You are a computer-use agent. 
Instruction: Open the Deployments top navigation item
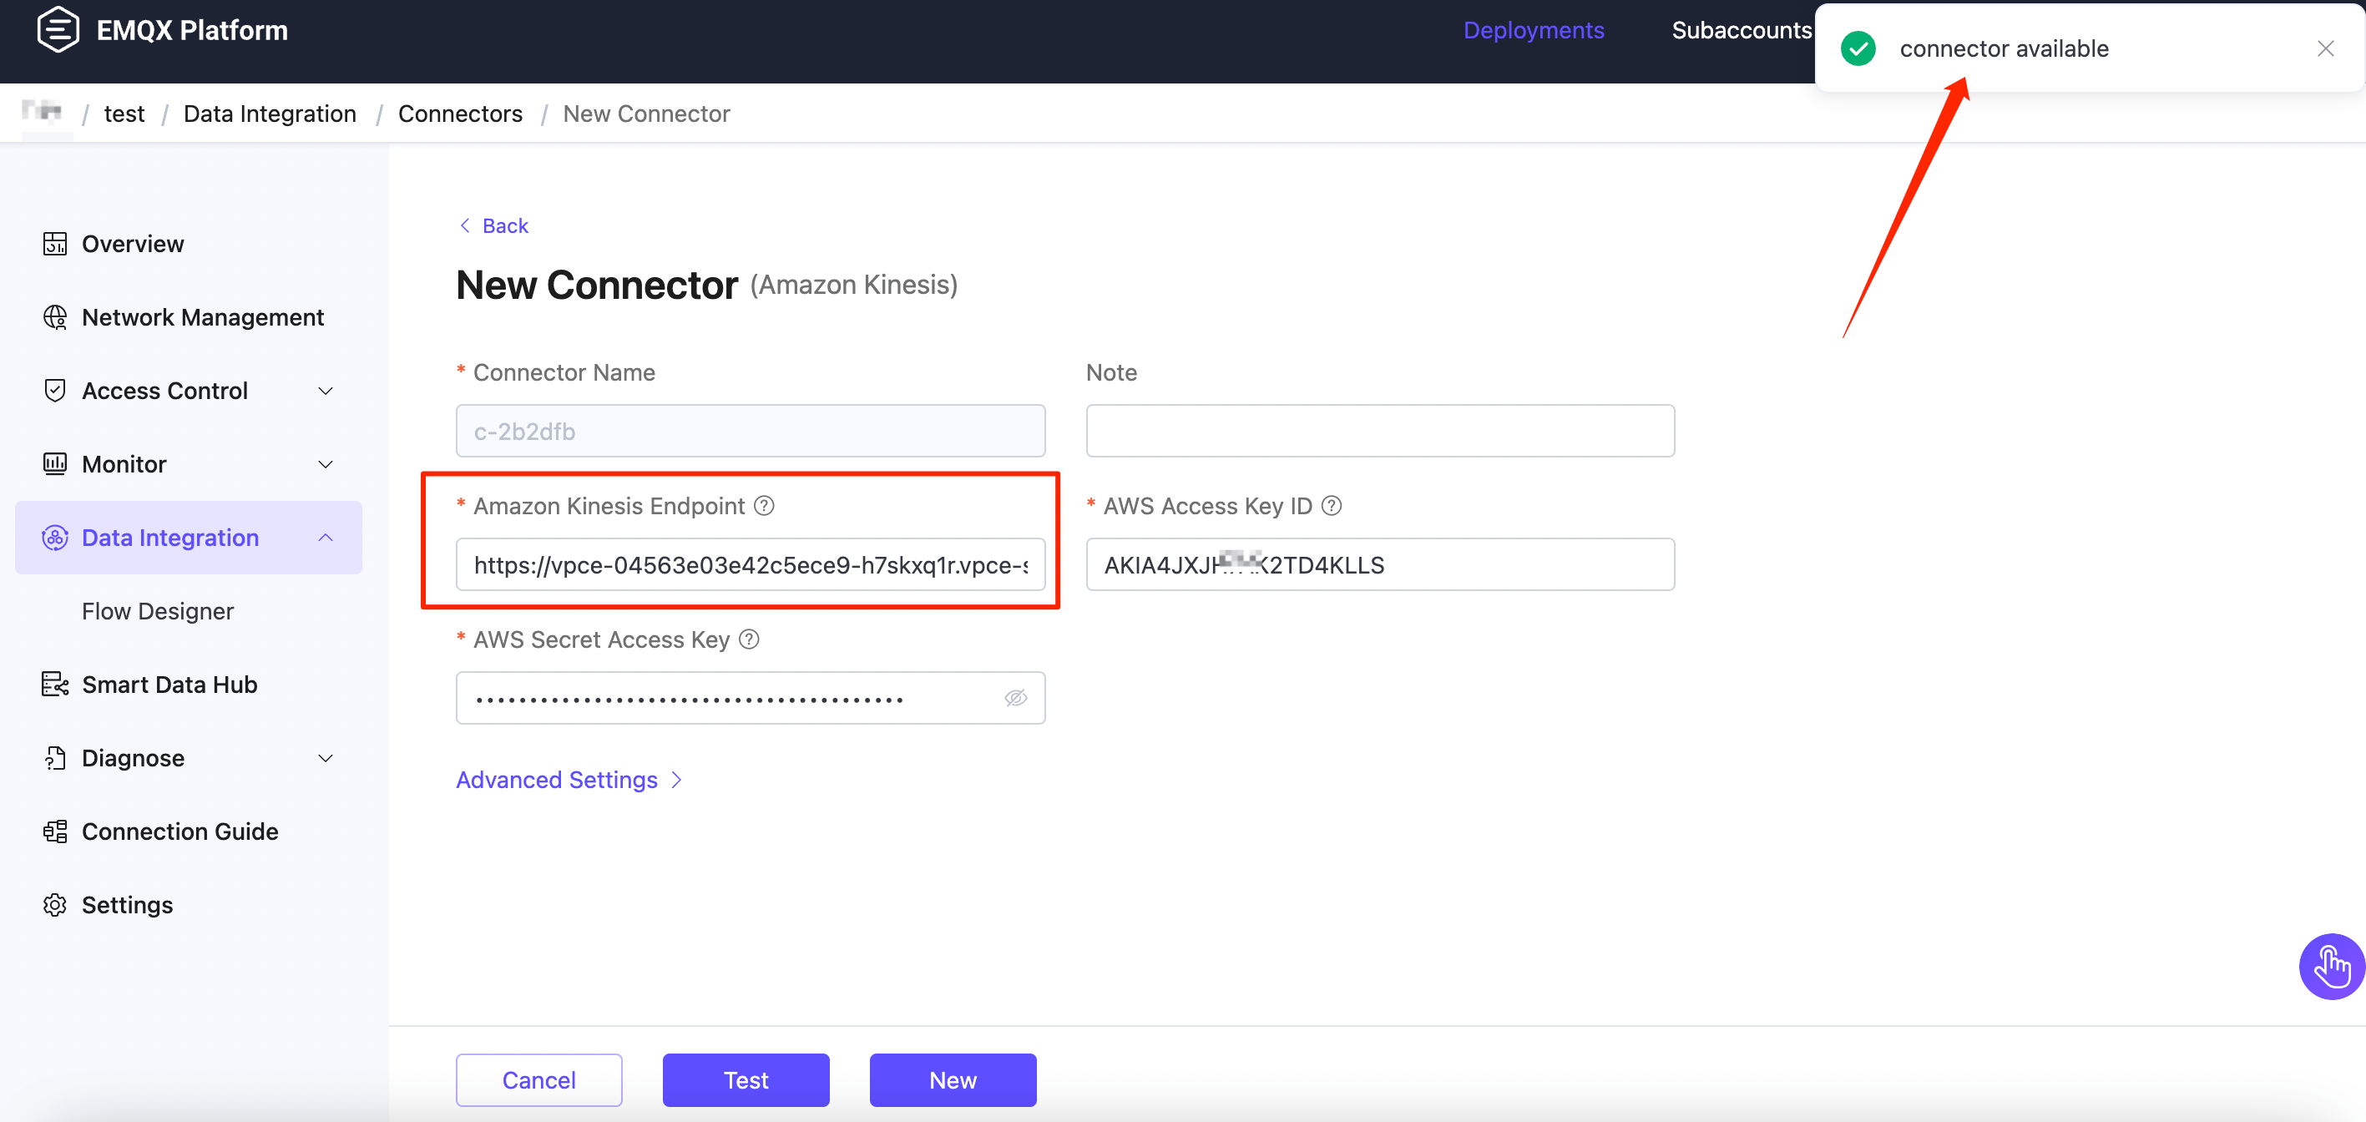point(1533,29)
